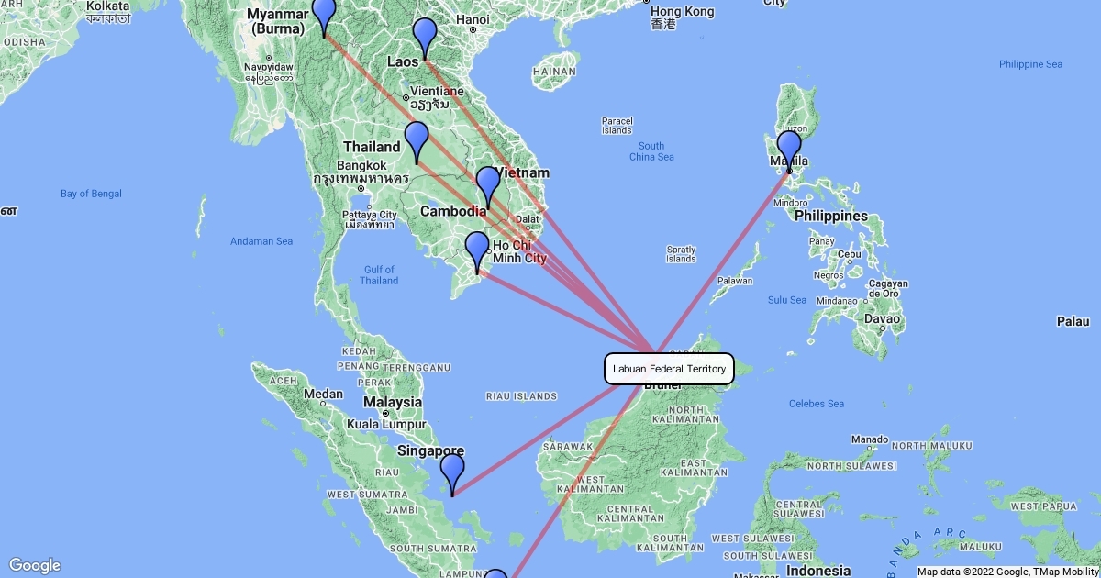Click the Hanoi city label

pyautogui.click(x=473, y=19)
